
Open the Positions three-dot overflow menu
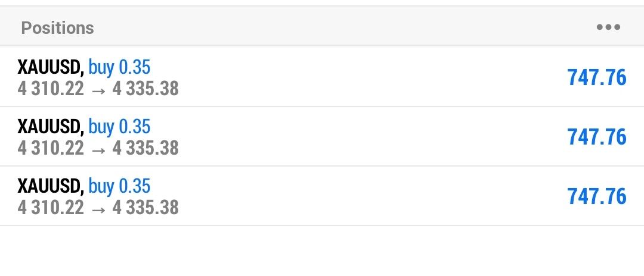point(608,27)
